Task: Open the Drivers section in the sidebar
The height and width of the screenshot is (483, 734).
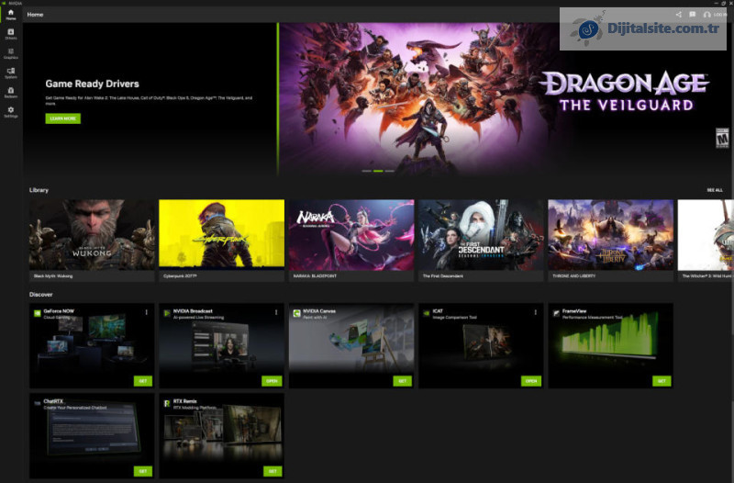Action: pos(11,34)
